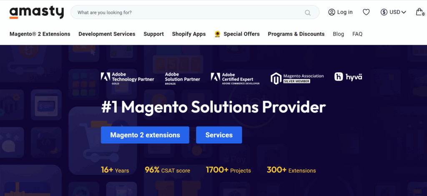Click the Magento Association Silver Member badge
This screenshot has height=196, width=427.
(x=297, y=78)
